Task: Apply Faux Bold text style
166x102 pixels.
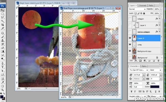Action: click(x=131, y=92)
